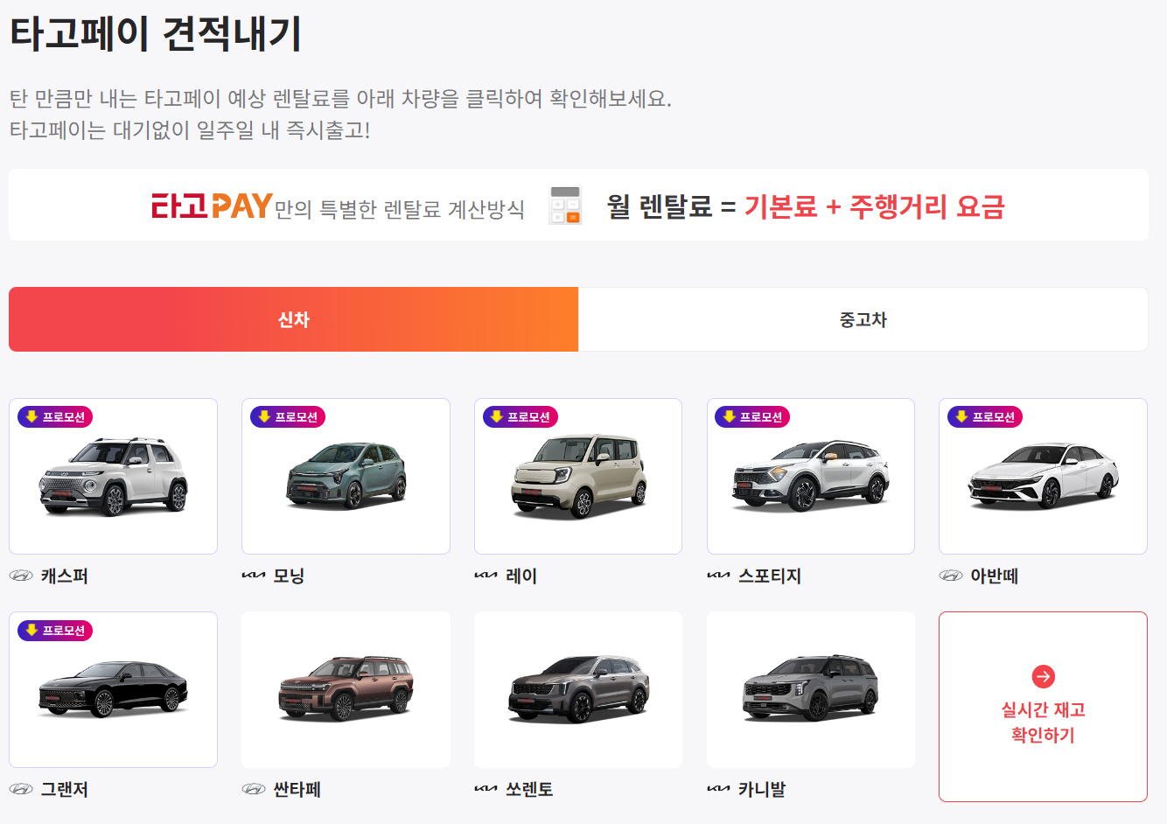Click the promotion badge on the 그랜저 card
Image resolution: width=1167 pixels, height=824 pixels.
[x=55, y=631]
